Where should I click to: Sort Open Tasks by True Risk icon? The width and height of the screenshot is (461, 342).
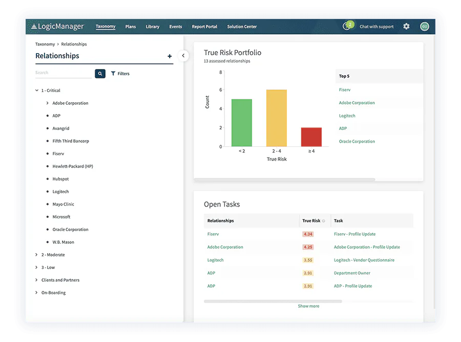click(x=323, y=221)
